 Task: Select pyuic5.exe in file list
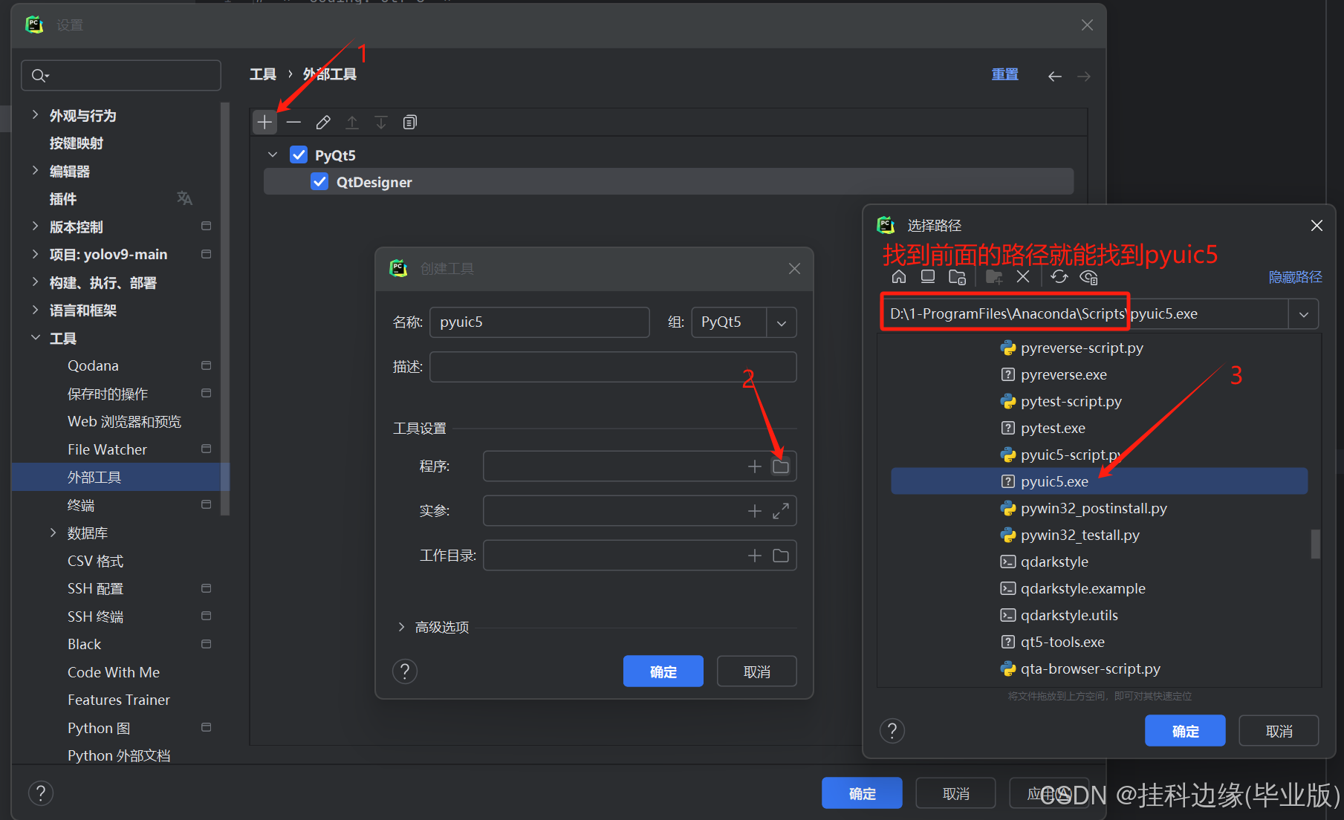tap(1100, 481)
